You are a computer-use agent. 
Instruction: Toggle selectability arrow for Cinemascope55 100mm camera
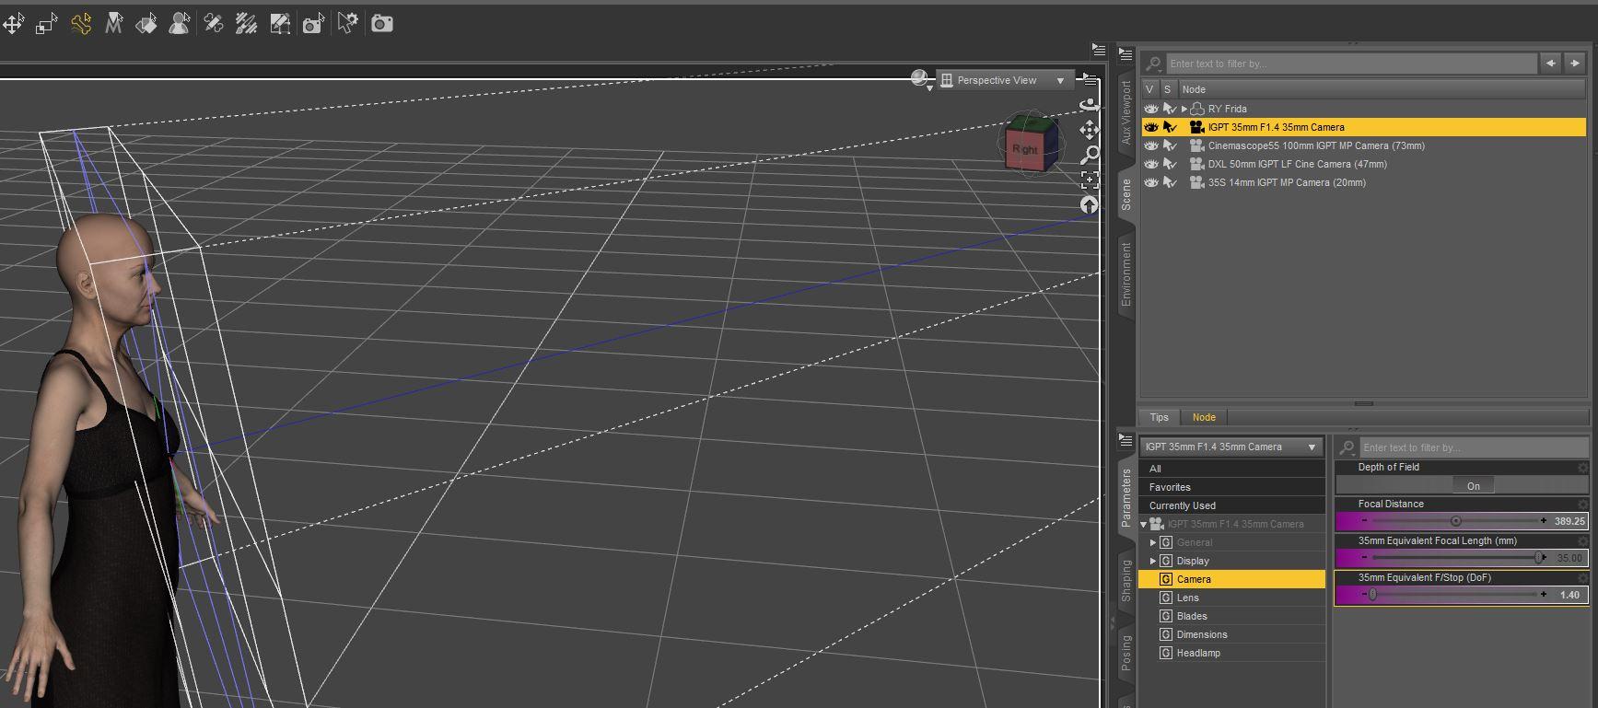[x=1170, y=145]
